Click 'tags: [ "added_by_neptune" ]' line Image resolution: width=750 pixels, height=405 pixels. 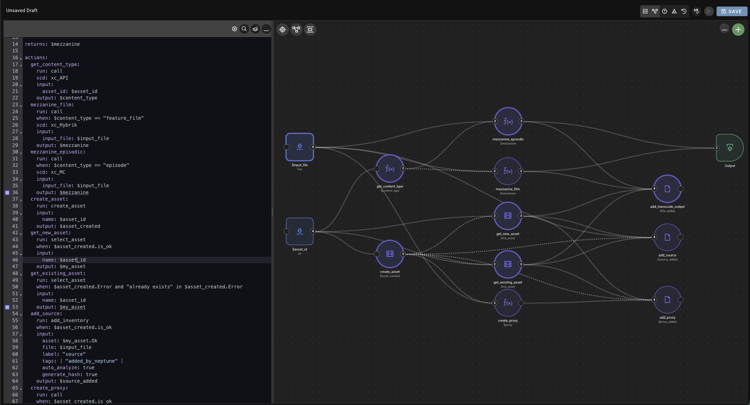[x=83, y=361]
